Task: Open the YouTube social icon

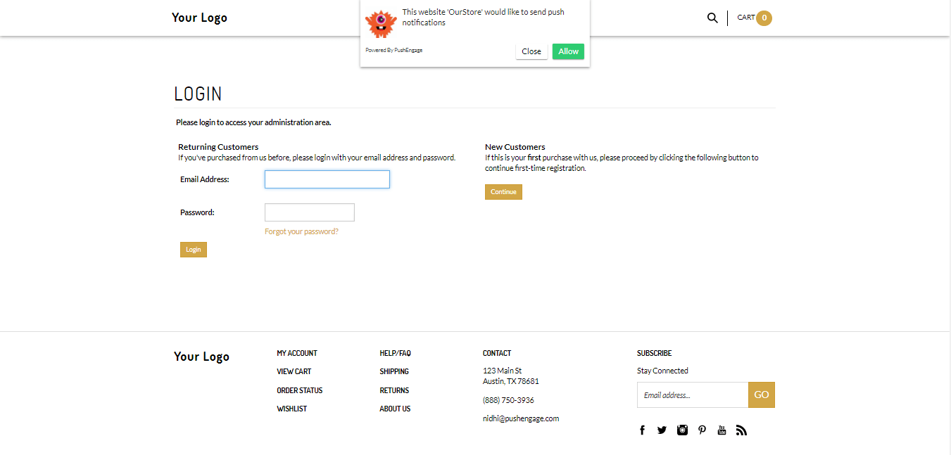Action: [722, 430]
